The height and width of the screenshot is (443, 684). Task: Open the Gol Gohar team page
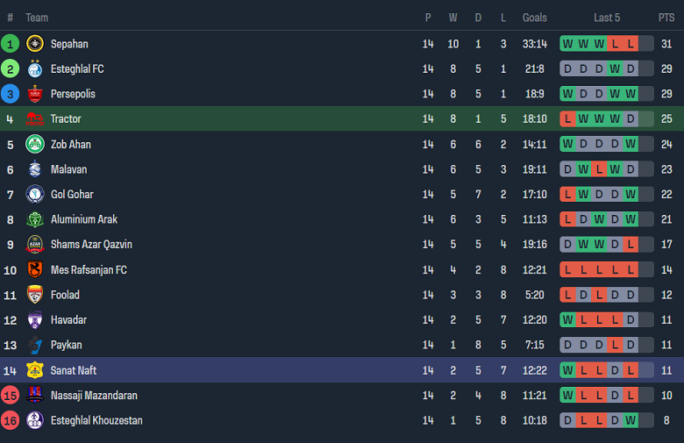coord(72,195)
